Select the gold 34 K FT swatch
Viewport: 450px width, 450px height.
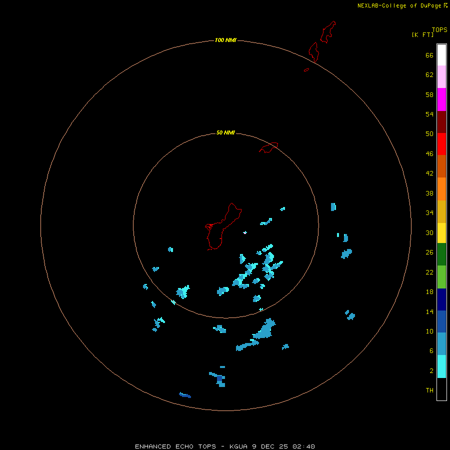point(441,211)
